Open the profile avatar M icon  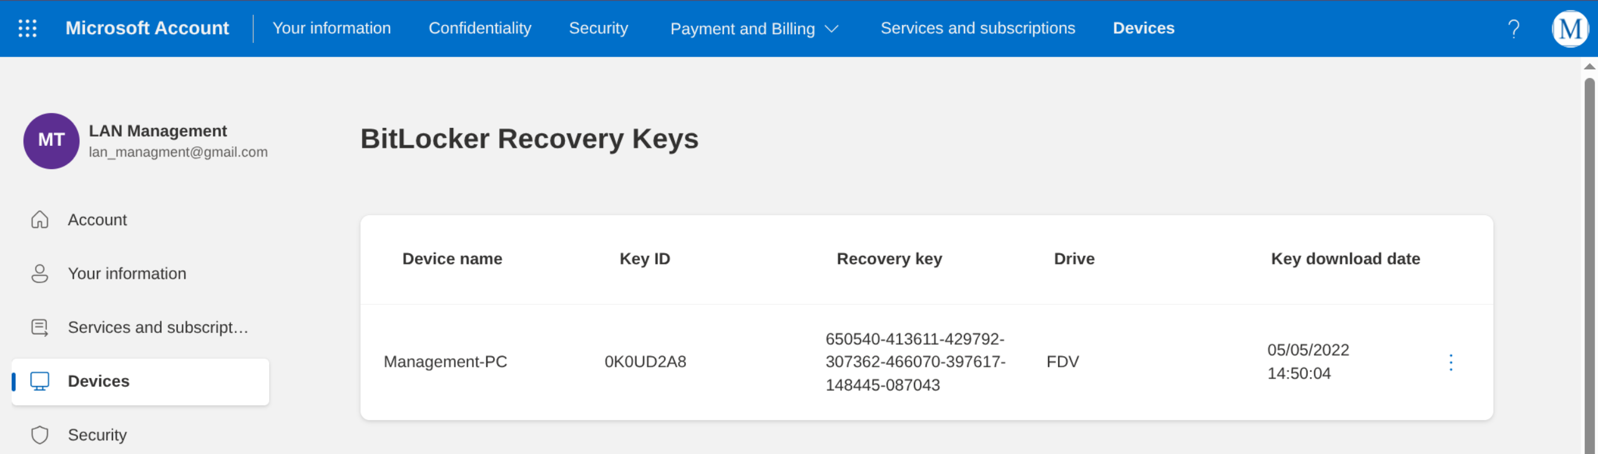coord(1569,29)
